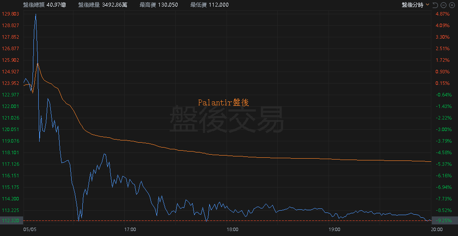Click the 114.200 price axis label
The image size is (458, 236).
point(11,199)
